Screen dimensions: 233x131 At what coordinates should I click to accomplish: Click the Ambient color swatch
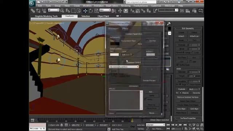[x=150, y=55]
